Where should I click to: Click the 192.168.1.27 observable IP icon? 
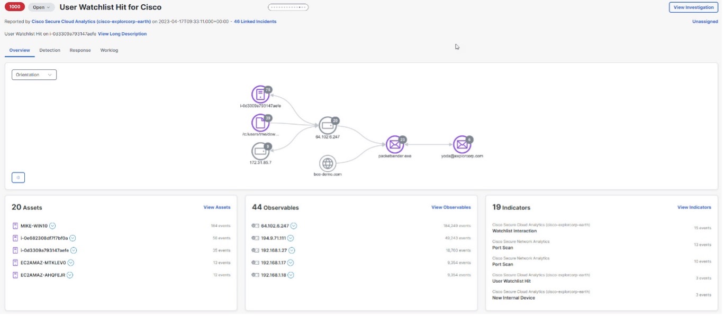(x=255, y=250)
